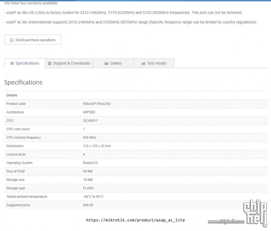Viewport: 271px width, 231px height.
Task: Select the FLASH storage type value
Action: pyautogui.click(x=88, y=188)
